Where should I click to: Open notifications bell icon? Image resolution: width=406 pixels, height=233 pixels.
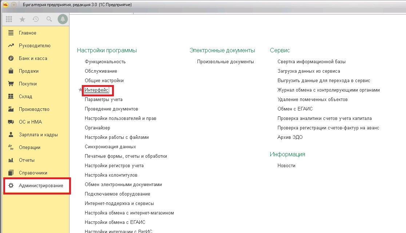[63, 19]
